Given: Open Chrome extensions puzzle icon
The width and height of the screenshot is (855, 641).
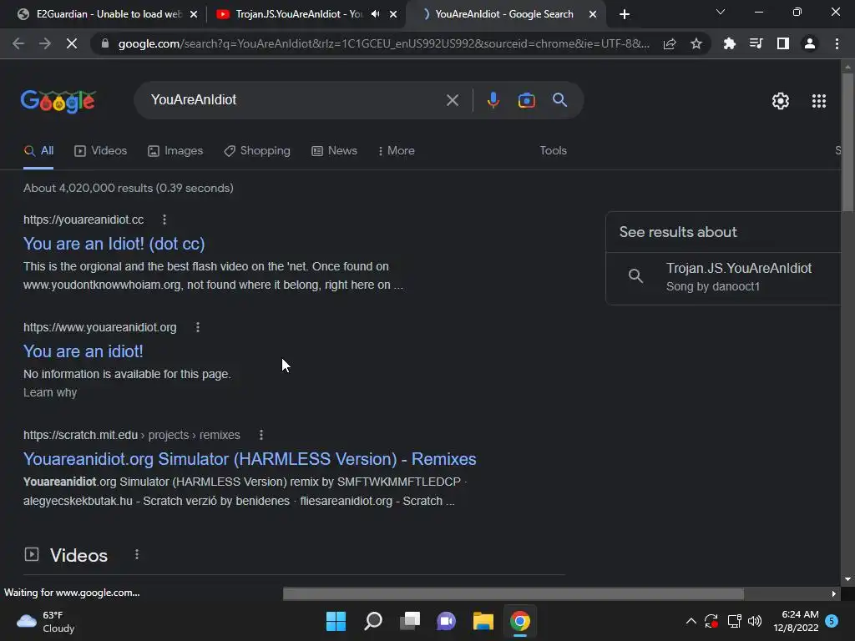Looking at the screenshot, I should coord(729,43).
